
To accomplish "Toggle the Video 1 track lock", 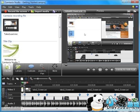I will click(3, 93).
